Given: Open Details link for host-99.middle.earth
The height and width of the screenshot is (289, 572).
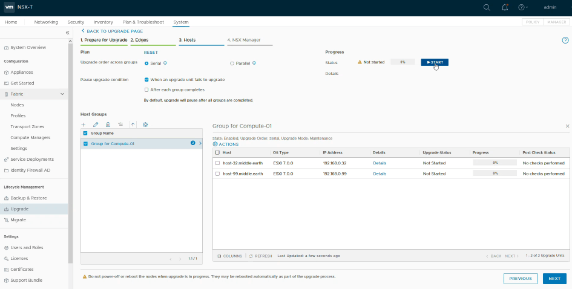Looking at the screenshot, I should (x=380, y=174).
